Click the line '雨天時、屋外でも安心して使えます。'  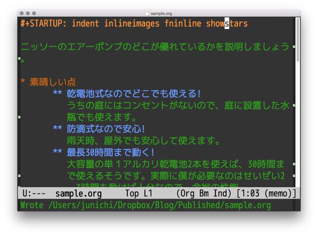(144, 141)
